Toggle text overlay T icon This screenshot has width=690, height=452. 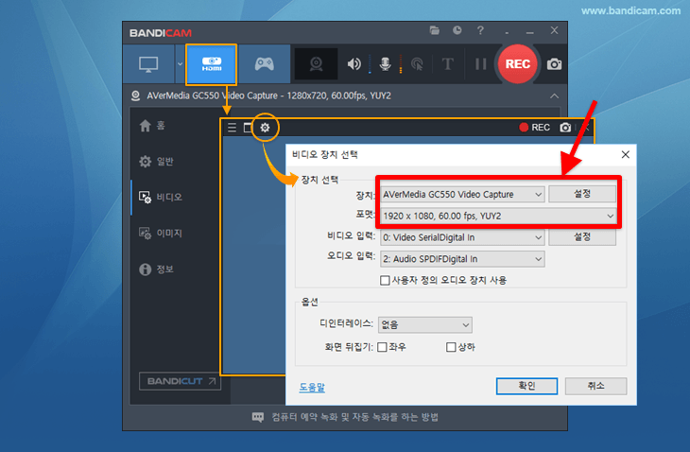[447, 64]
